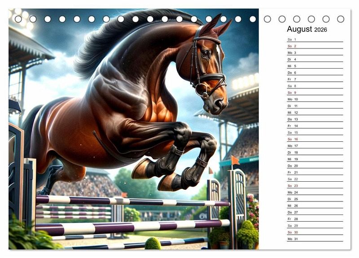Click the So 2 Sunday entry line

[x=315, y=46]
